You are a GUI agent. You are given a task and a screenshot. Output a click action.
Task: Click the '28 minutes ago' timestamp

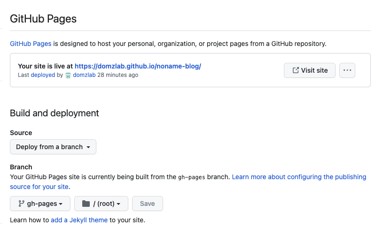[x=118, y=75]
